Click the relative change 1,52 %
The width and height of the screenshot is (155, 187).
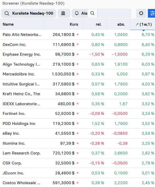point(98,124)
